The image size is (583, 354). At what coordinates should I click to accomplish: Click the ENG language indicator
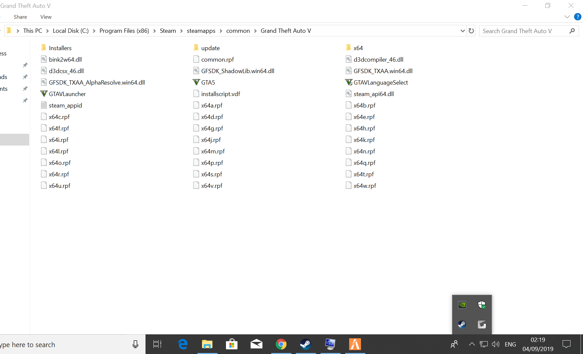[510, 344]
